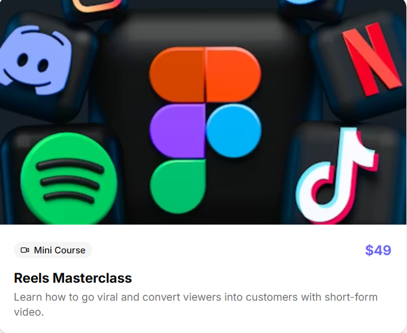The image size is (407, 333).
Task: Click the partial blue icon at top right
Action: pyautogui.click(x=302, y=2)
